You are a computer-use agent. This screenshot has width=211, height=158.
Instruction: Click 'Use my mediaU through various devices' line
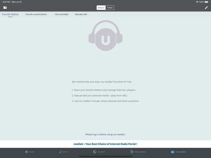(x=105, y=101)
